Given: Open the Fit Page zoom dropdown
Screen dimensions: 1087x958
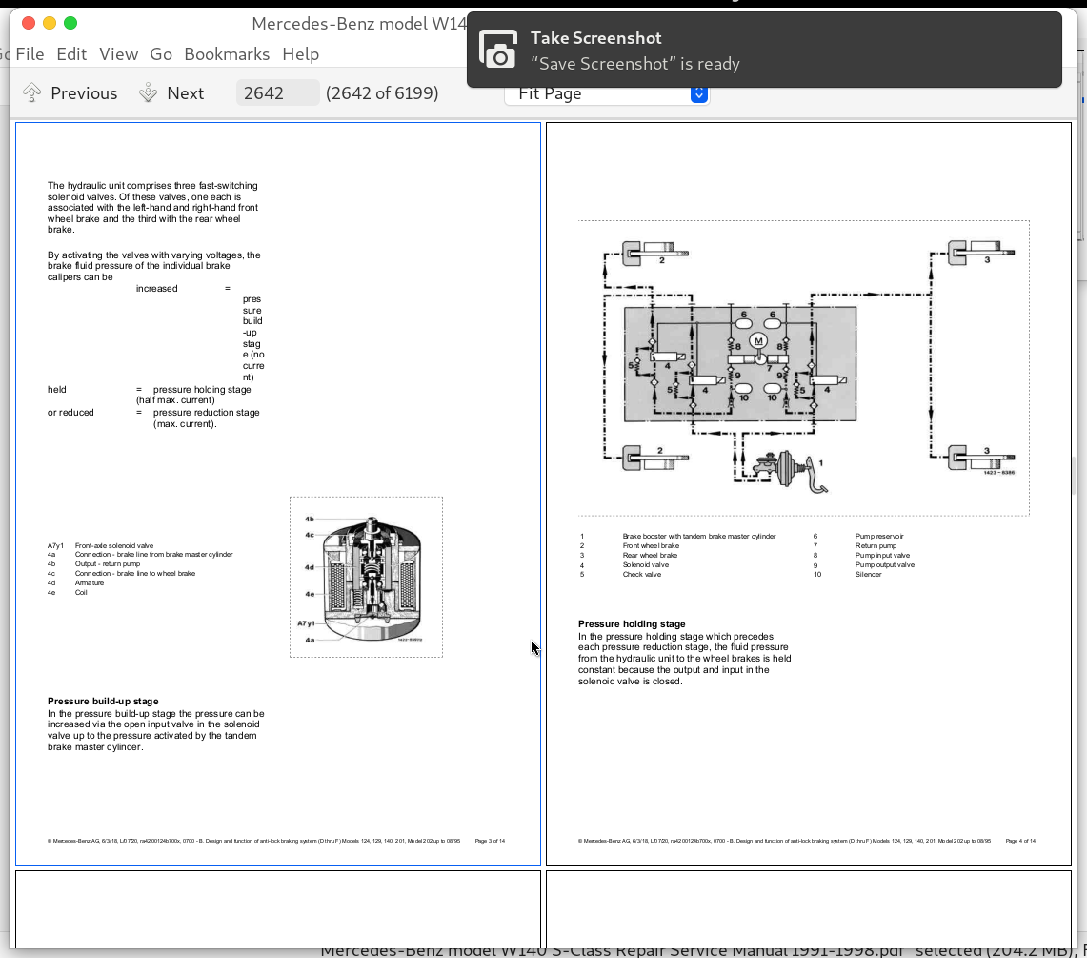Looking at the screenshot, I should point(600,93).
